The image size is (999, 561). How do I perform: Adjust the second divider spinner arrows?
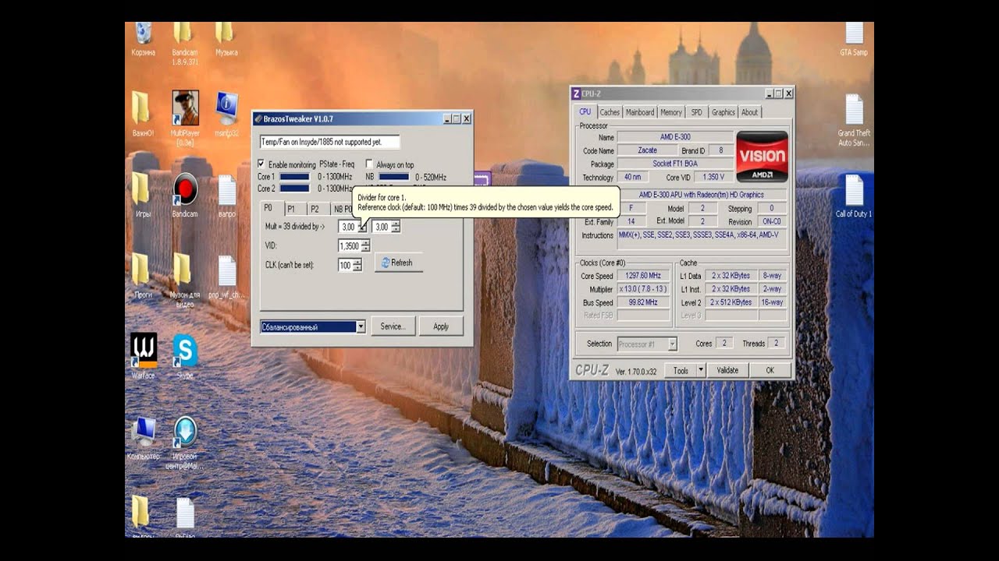tap(396, 227)
